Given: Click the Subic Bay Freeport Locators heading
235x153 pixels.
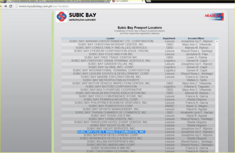Looking at the screenshot, I should 140,28.
